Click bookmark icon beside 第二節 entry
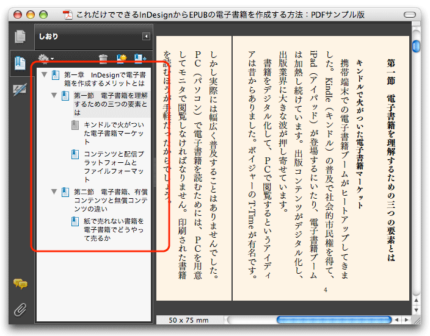Viewport: 430px width, 336px height. (65, 192)
